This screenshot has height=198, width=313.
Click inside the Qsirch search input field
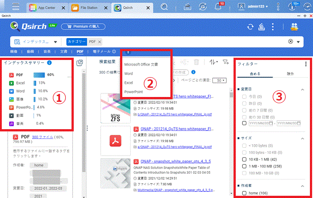point(194,42)
